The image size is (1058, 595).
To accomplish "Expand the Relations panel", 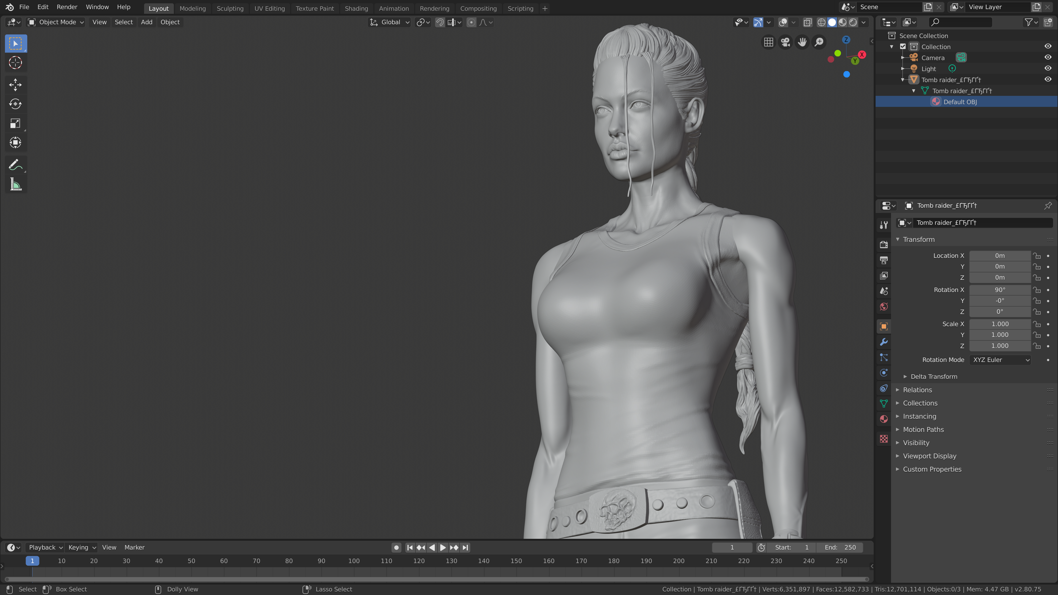I will [917, 390].
